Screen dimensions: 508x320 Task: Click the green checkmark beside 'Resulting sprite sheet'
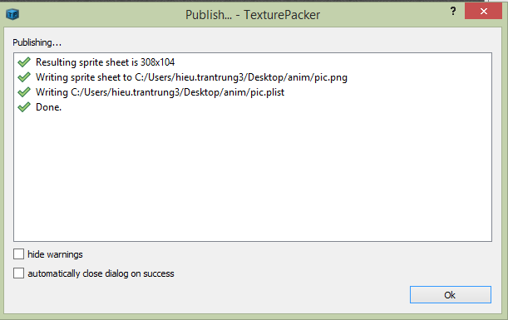click(x=24, y=62)
